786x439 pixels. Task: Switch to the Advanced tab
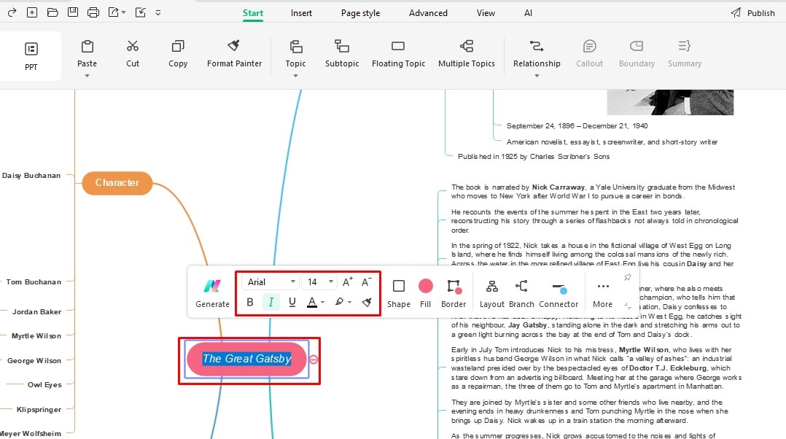(x=428, y=13)
